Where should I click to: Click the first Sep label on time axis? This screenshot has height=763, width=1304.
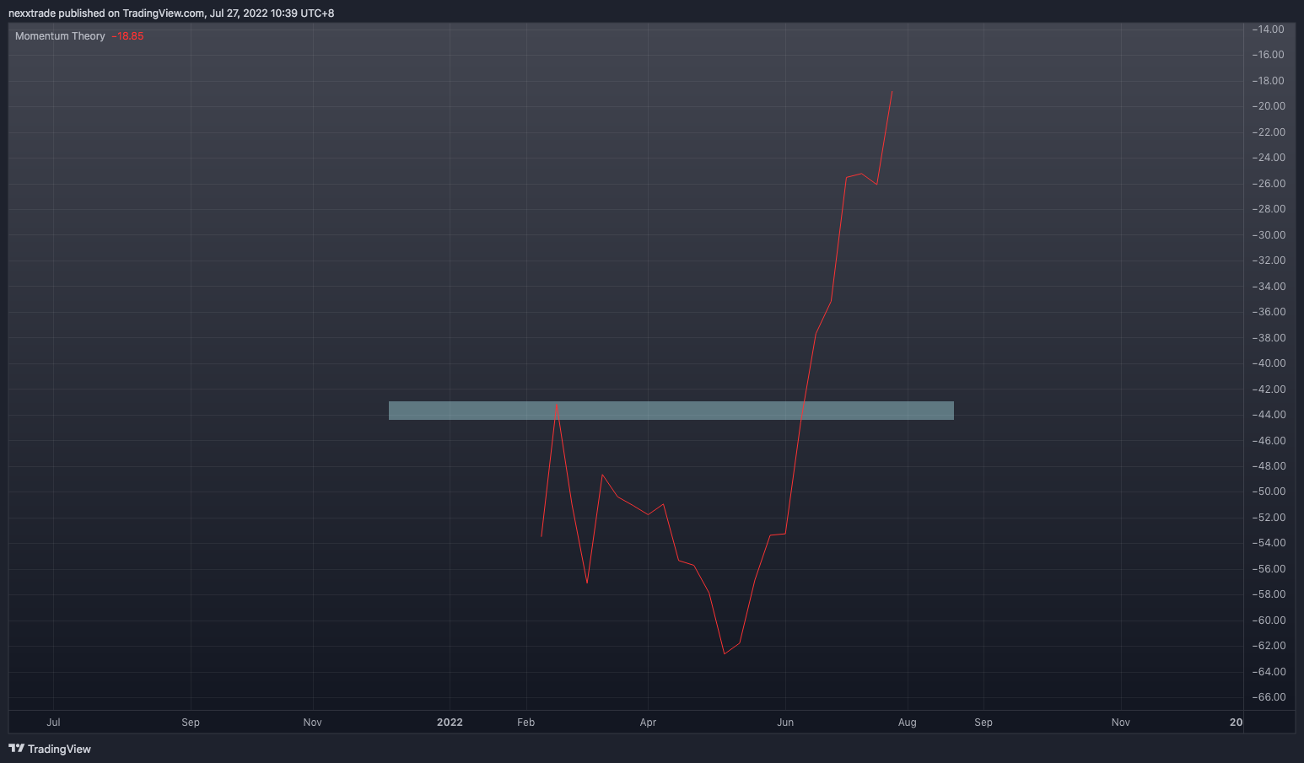pos(191,723)
